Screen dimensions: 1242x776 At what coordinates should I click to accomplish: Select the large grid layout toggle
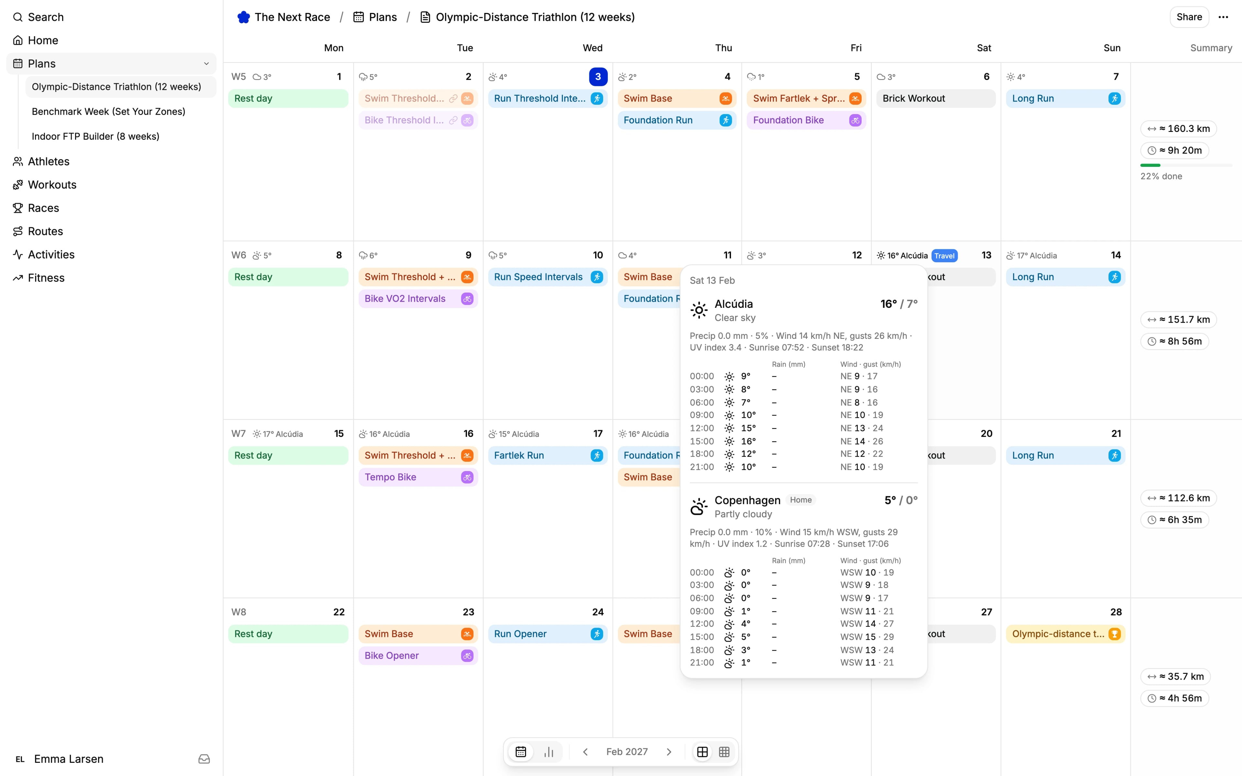[703, 752]
